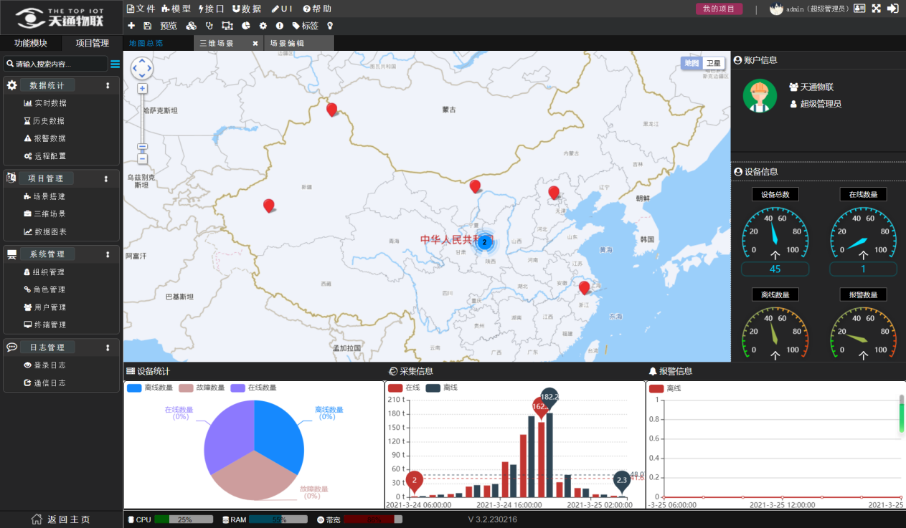
Task: Click the save floppy-disk toolbar icon
Action: 147,26
